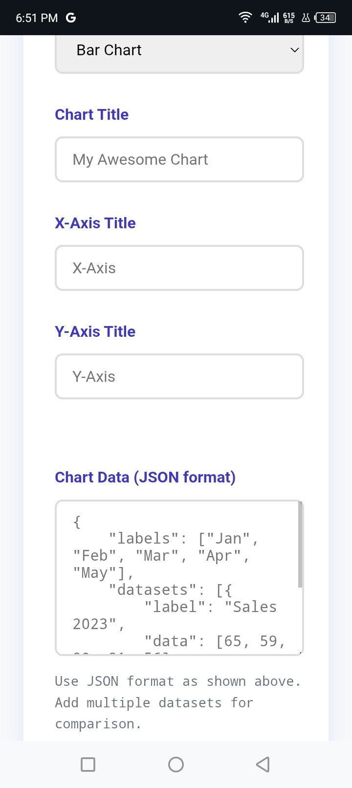The width and height of the screenshot is (352, 788).
Task: Select the Y-Axis title input
Action: pos(179,376)
